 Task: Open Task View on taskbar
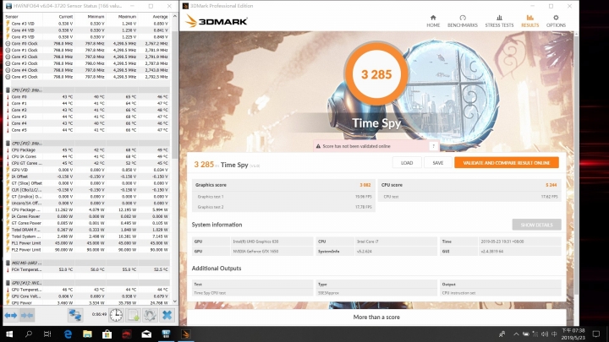[x=47, y=334]
